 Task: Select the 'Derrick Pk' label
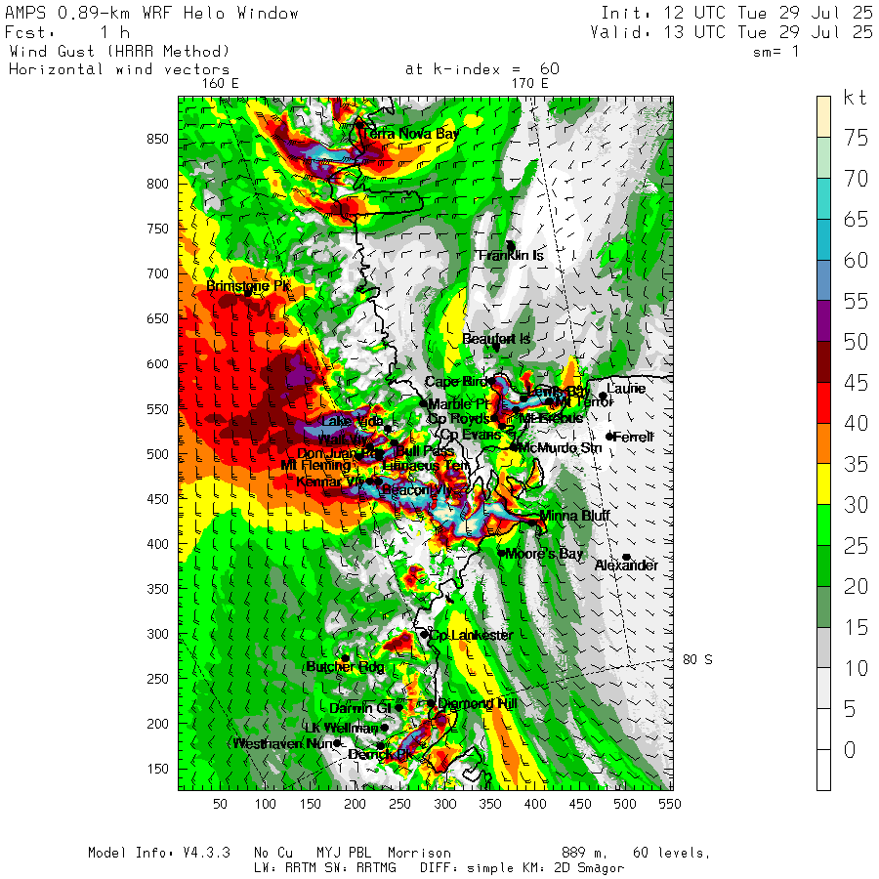point(380,755)
